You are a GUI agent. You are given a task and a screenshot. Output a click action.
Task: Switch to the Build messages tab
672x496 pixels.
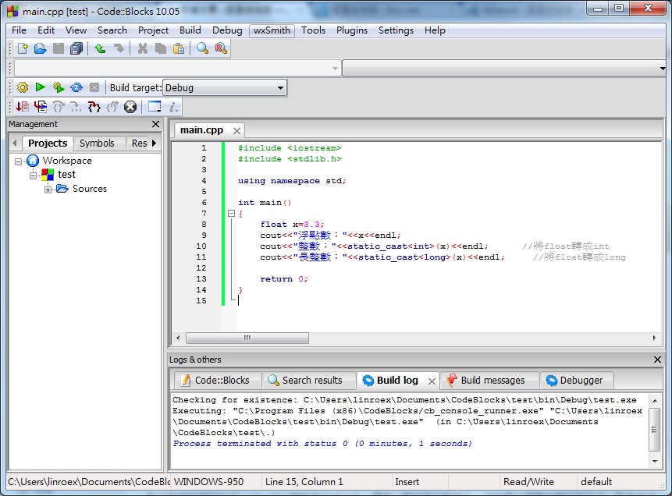pyautogui.click(x=489, y=381)
